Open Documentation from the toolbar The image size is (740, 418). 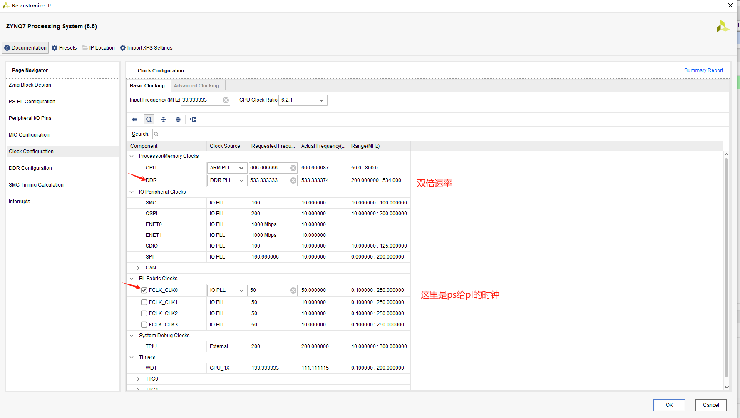25,48
